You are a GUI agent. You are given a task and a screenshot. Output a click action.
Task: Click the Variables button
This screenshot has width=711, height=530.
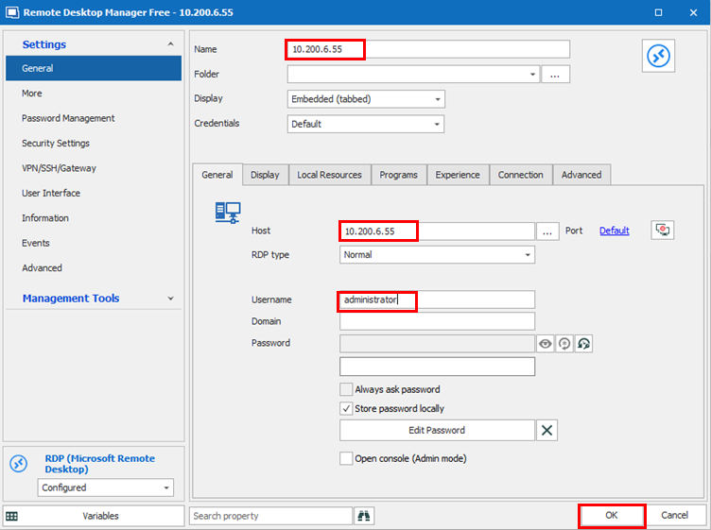pos(94,516)
